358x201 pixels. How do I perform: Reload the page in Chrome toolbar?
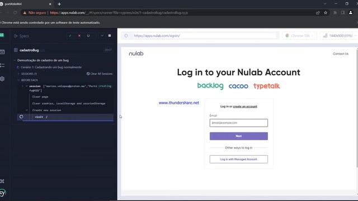[15, 13]
